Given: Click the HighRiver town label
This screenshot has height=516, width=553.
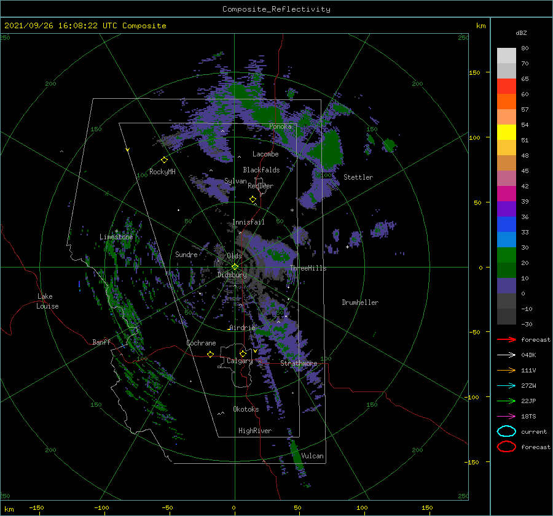Looking at the screenshot, I should click(255, 431).
